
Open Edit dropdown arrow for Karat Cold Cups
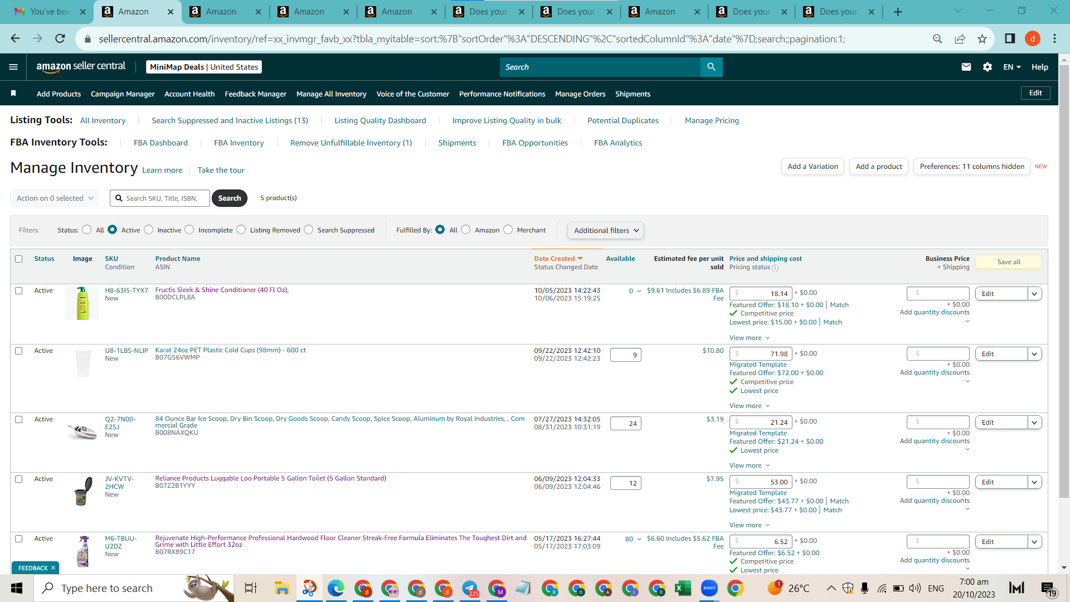[x=1035, y=354]
